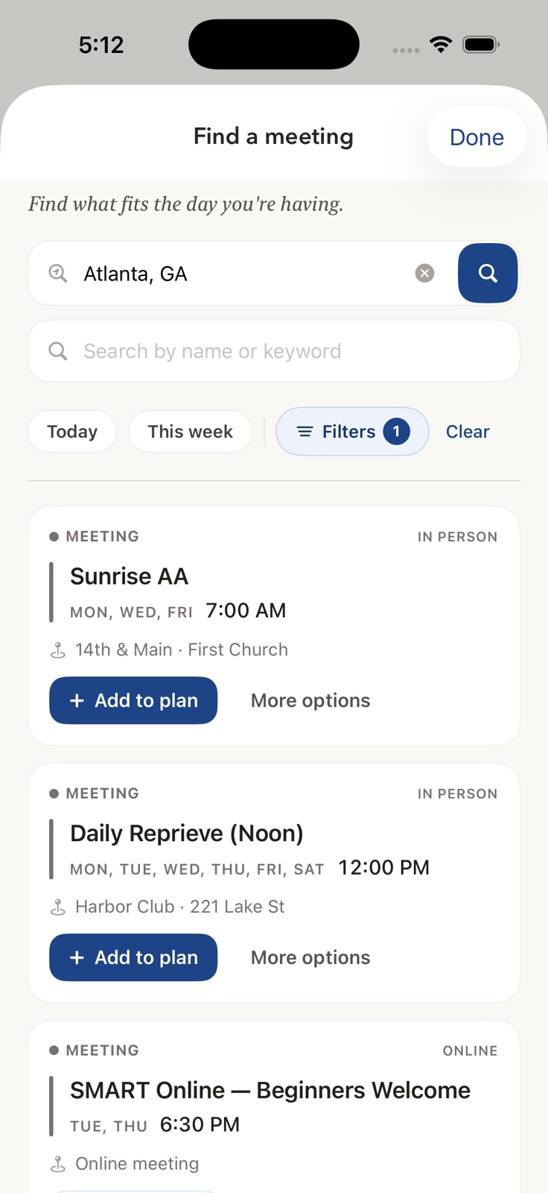The image size is (548, 1193).
Task: Expand More options for Daily Reprieve
Action: click(x=310, y=957)
